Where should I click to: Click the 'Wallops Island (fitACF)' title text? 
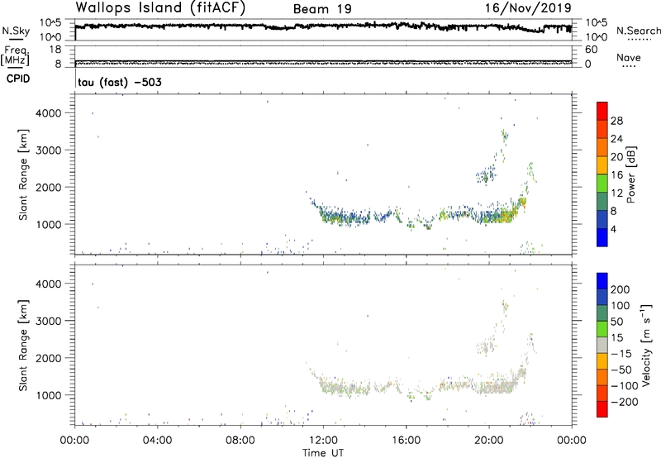pos(160,8)
